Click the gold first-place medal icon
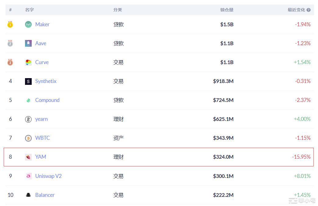This screenshot has width=318, height=206. click(x=10, y=24)
